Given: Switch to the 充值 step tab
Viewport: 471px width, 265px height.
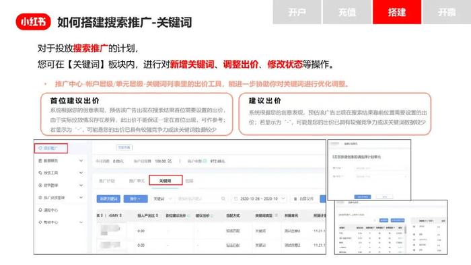Looking at the screenshot, I should (347, 12).
